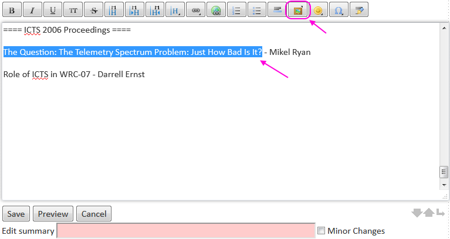
Task: Toggle bold text formatting
Action: pos(12,11)
